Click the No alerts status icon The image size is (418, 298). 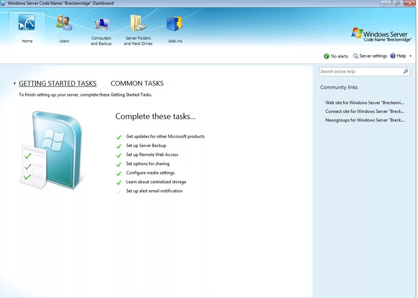point(327,56)
